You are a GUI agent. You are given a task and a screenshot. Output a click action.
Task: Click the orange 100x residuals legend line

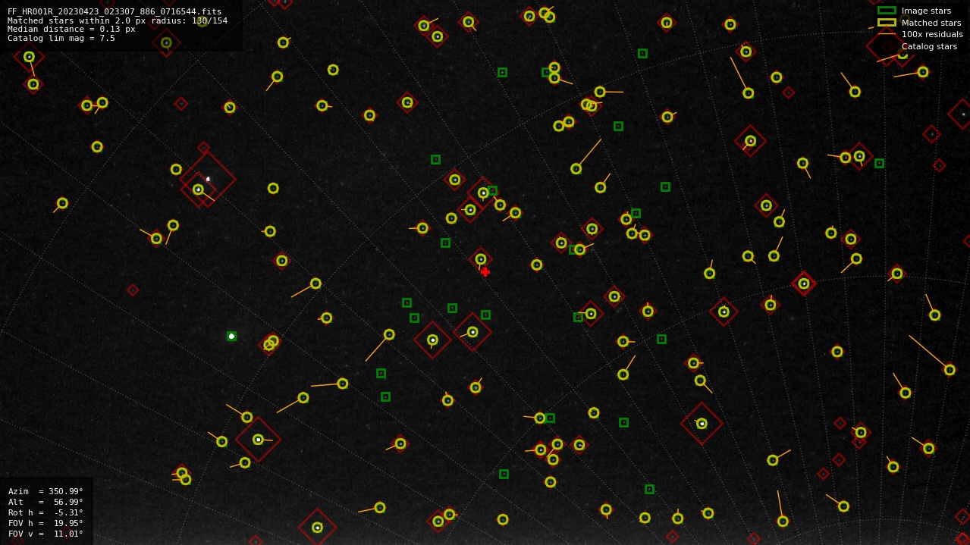point(887,34)
